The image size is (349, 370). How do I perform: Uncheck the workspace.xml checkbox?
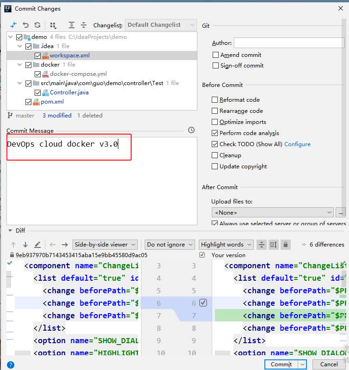tap(37, 55)
